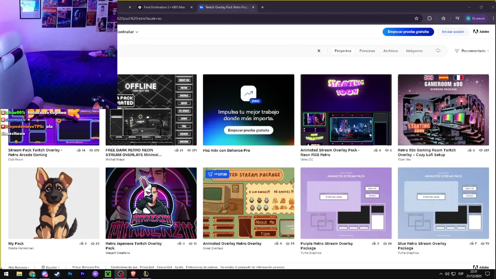The width and height of the screenshot is (496, 279).
Task: Click author name Michail Brauz
Action: (115, 160)
